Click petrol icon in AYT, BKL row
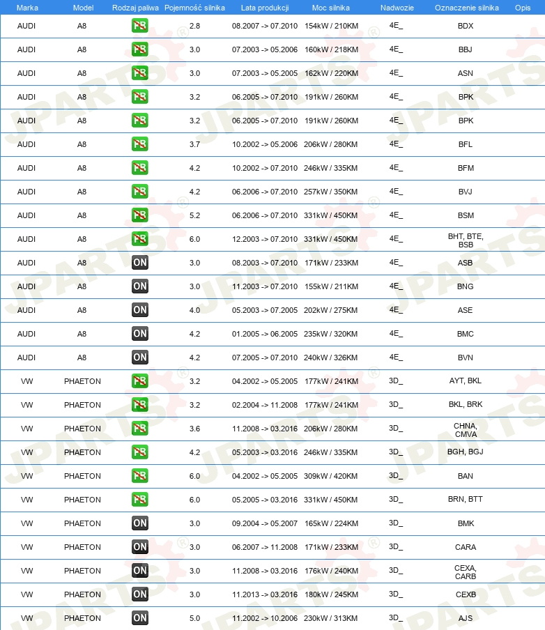 click(140, 381)
